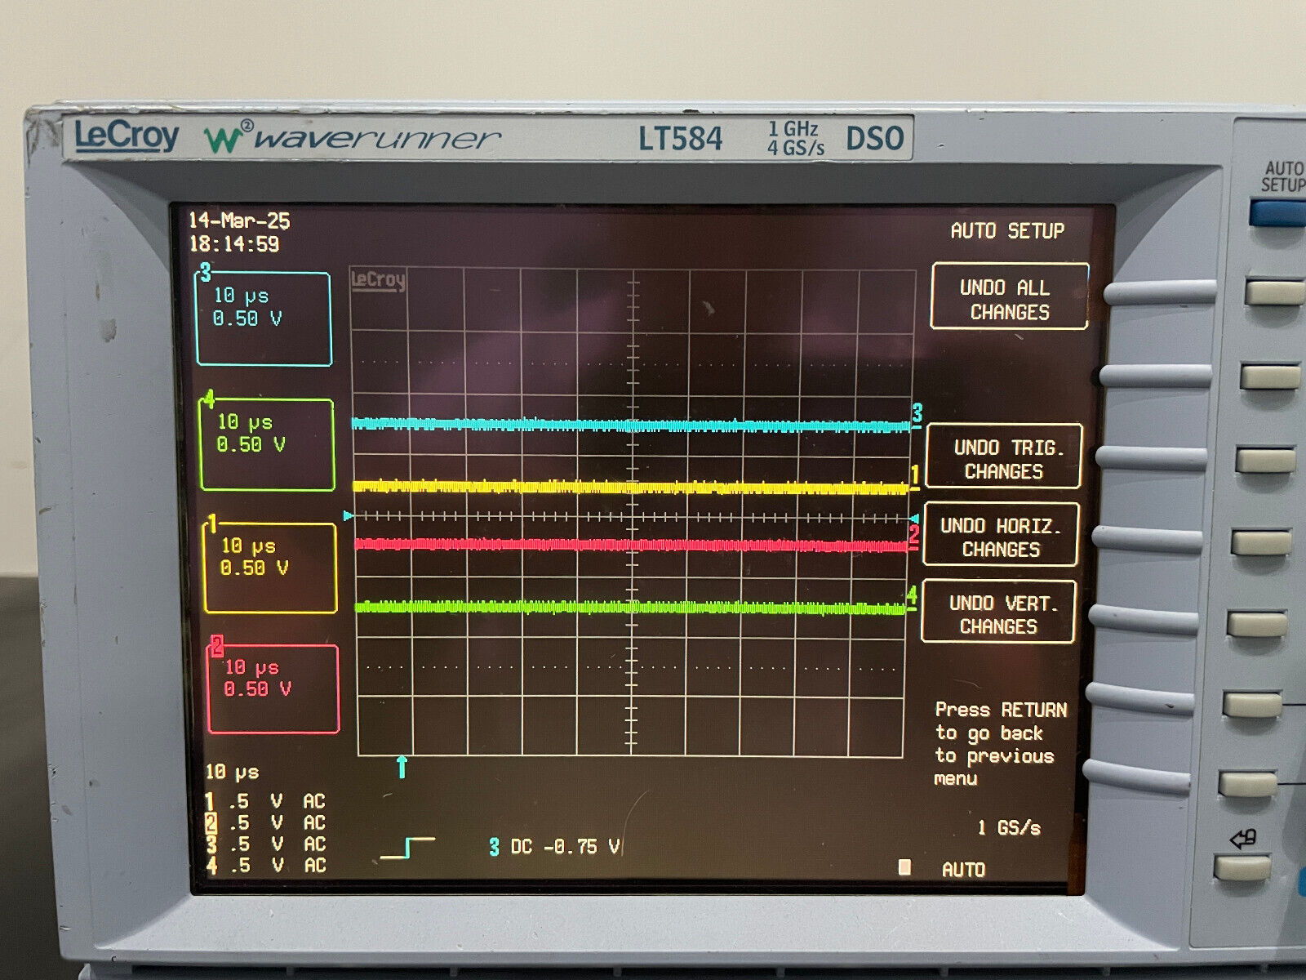The image size is (1306, 980).
Task: Choose UNDO TRIG. CHANGES option
Action: pyautogui.click(x=1005, y=457)
